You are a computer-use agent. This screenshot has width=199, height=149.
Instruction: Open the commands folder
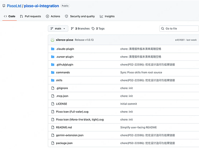(x=63, y=73)
